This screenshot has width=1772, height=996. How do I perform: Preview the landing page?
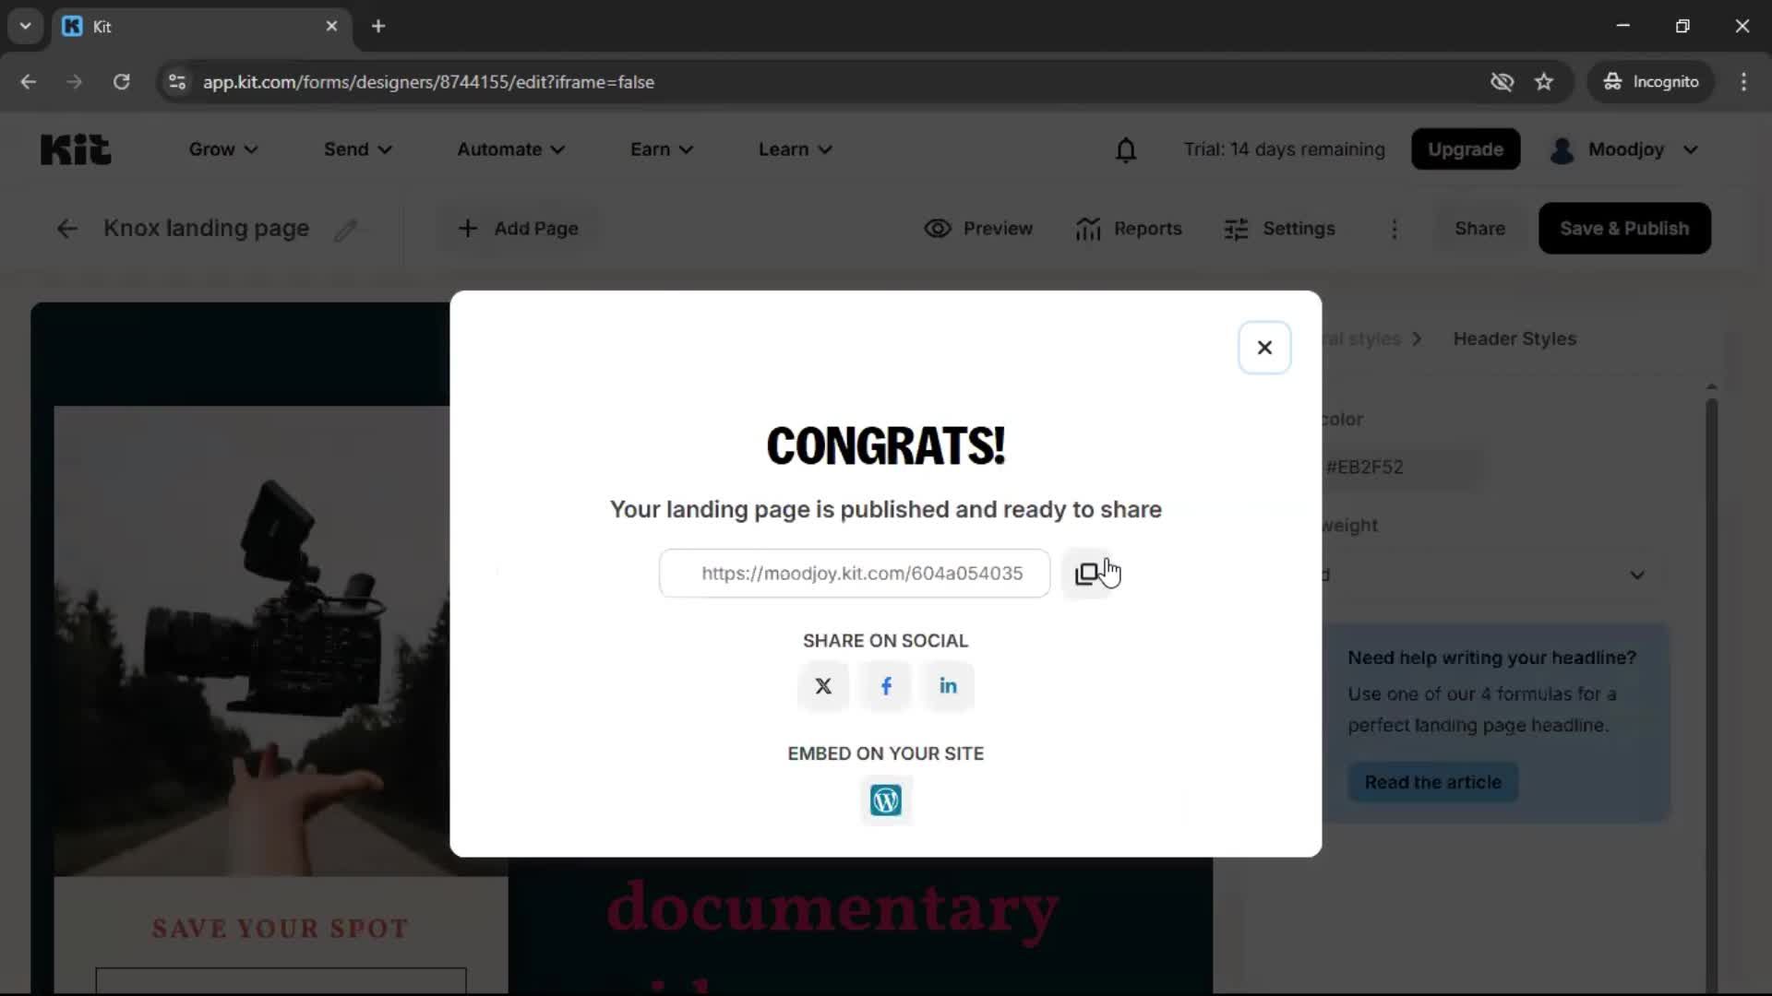(x=977, y=228)
